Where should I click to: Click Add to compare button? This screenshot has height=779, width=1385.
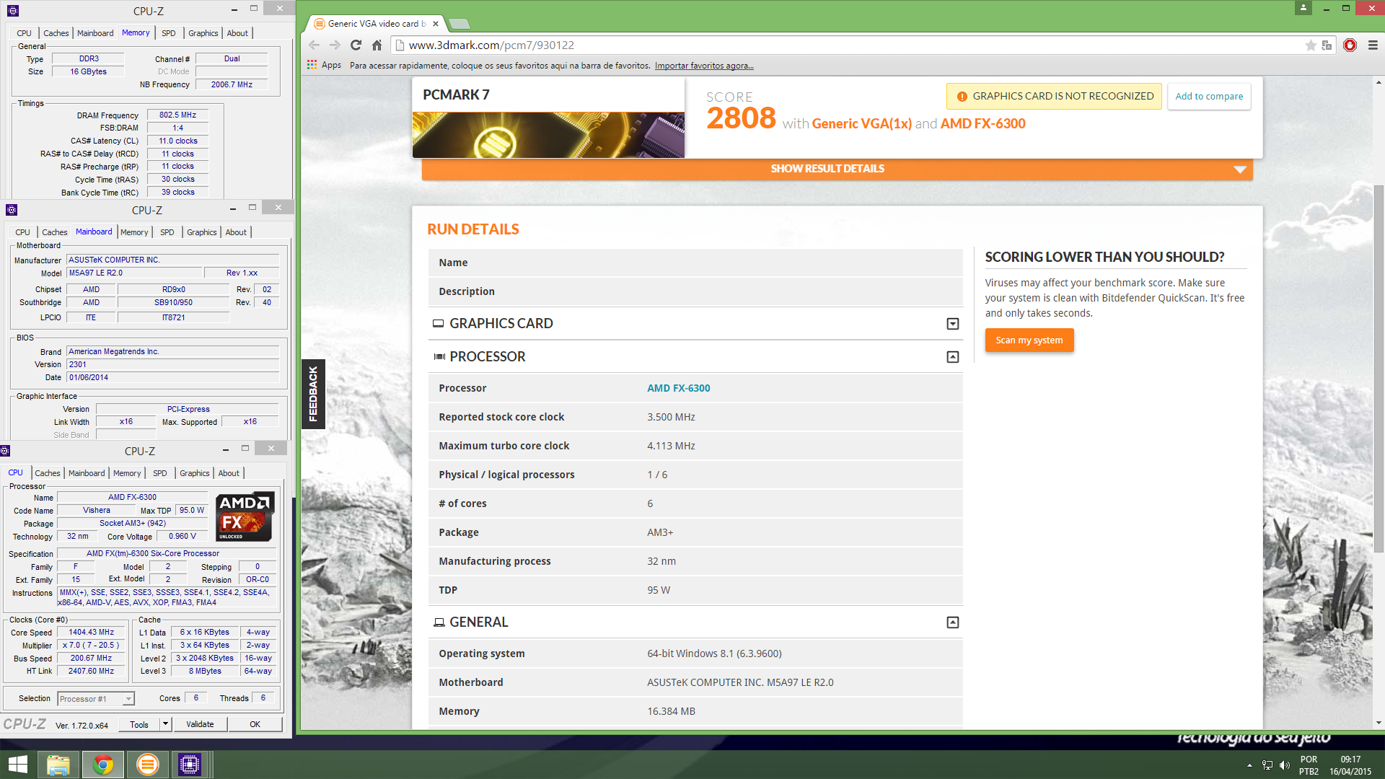pyautogui.click(x=1209, y=97)
